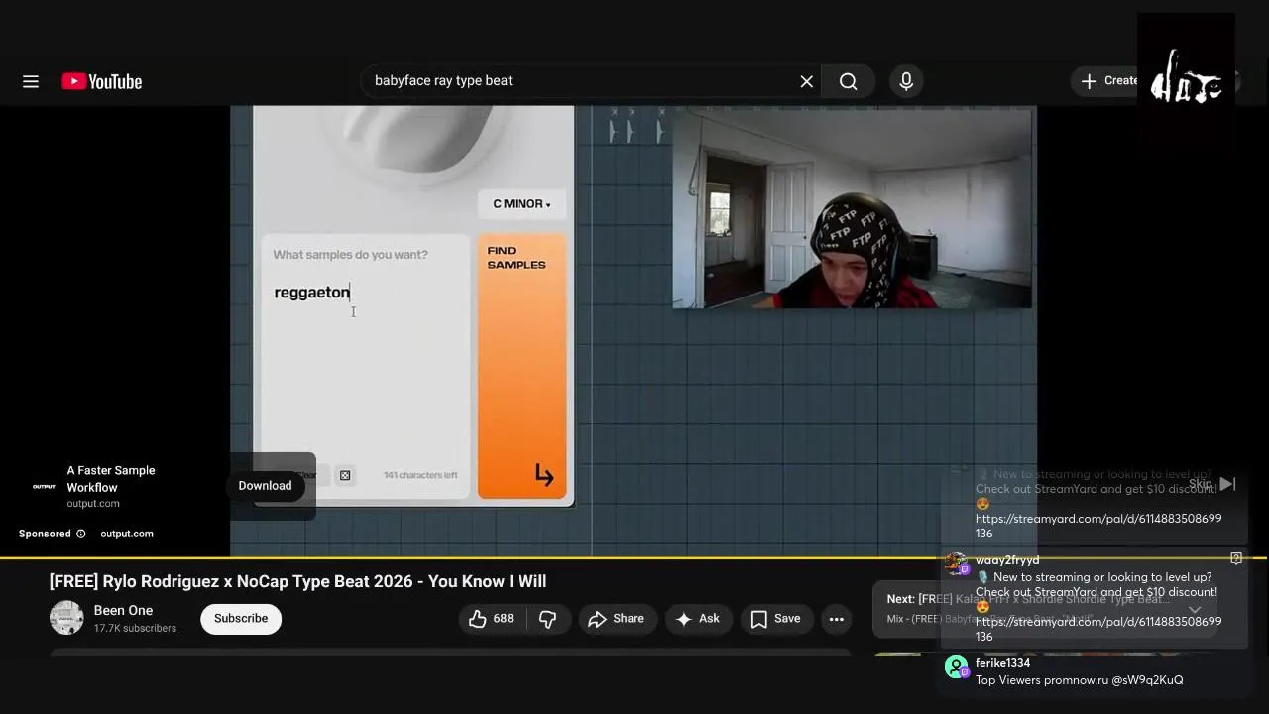Click the waay2fryyd username

pyautogui.click(x=1007, y=560)
